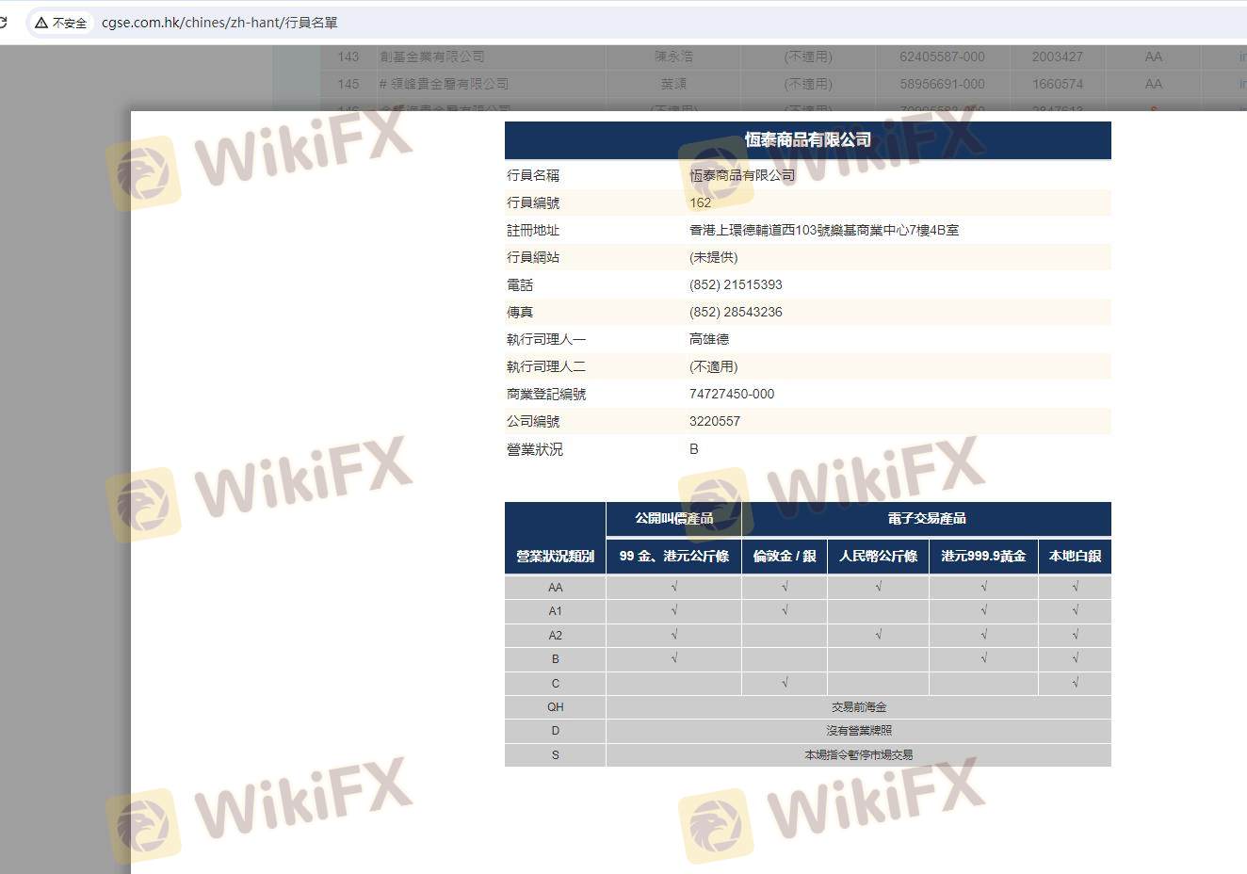Click A2 row checkmark under 人民幣公斤條
The width and height of the screenshot is (1247, 874).
pyautogui.click(x=879, y=636)
